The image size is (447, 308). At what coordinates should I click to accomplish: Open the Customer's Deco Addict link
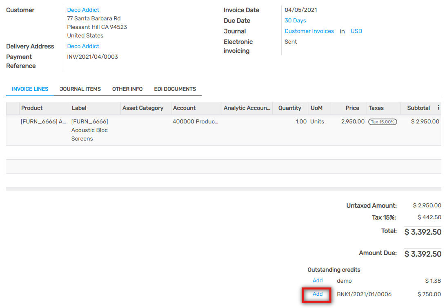[83, 10]
